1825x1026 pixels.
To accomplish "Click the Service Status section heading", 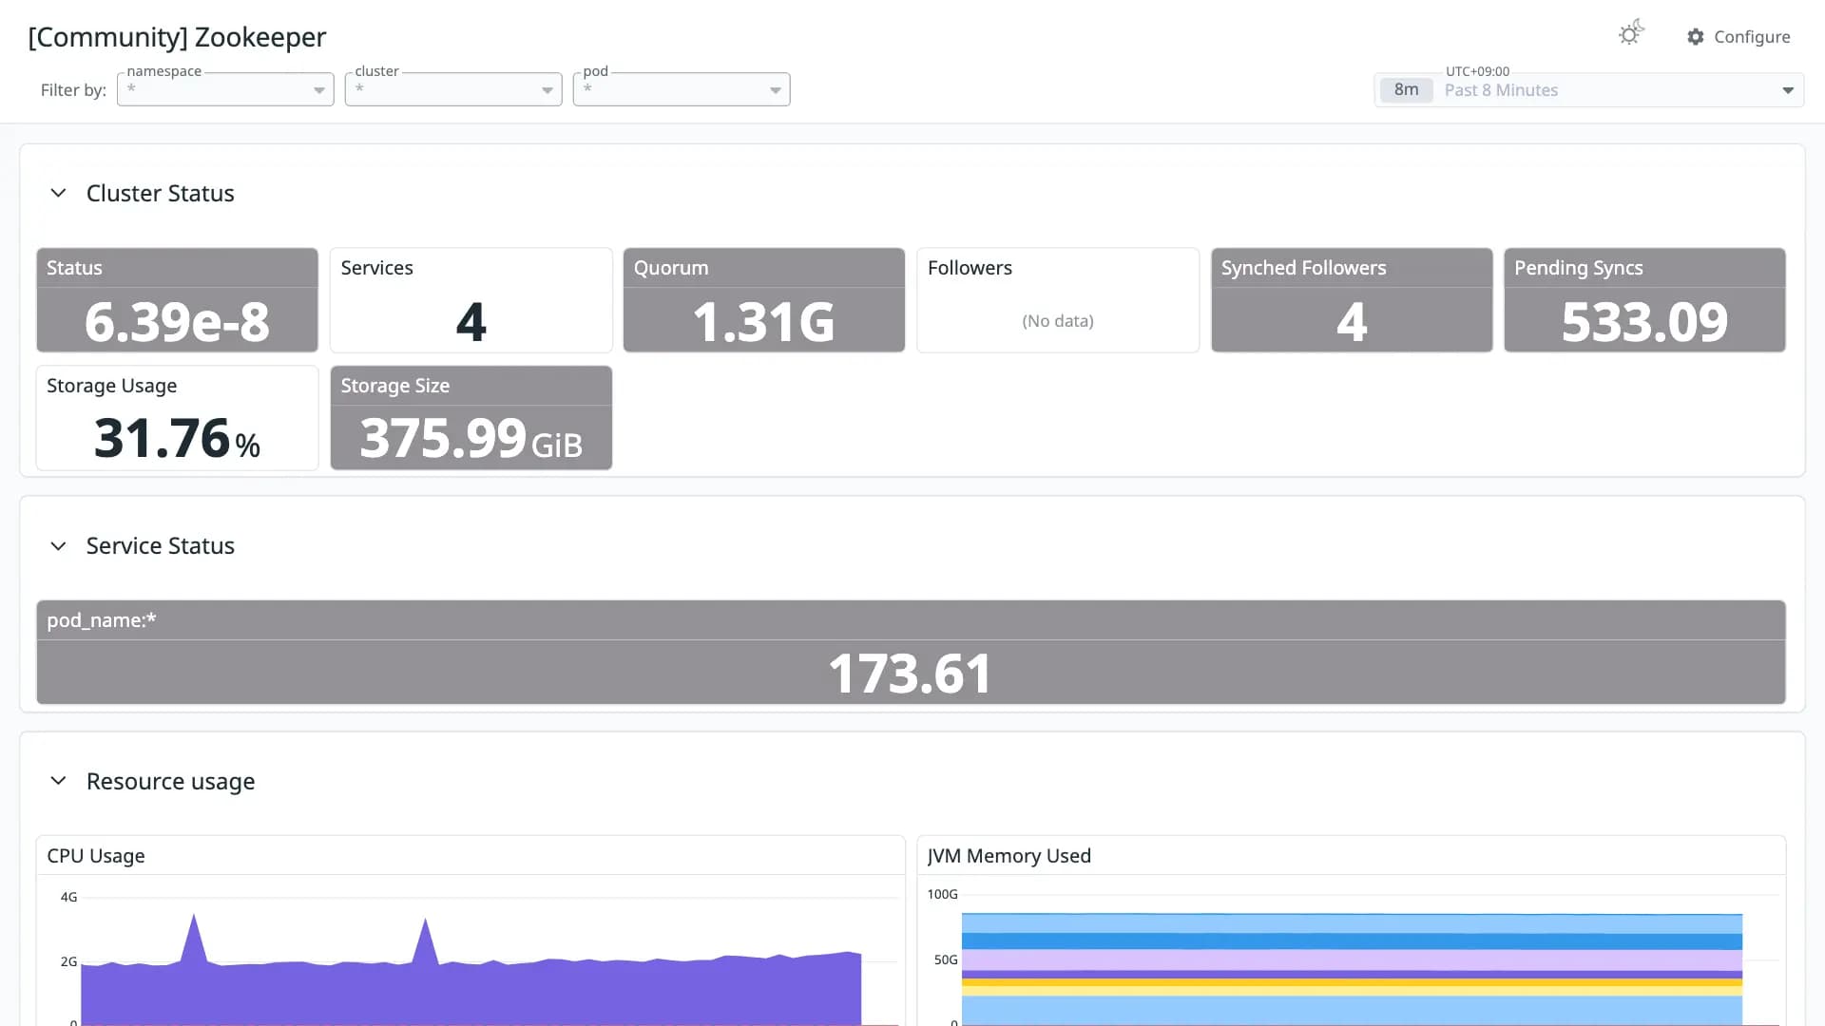I will click(x=160, y=546).
